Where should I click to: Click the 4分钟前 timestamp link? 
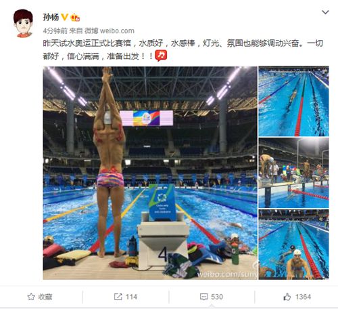pos(55,30)
